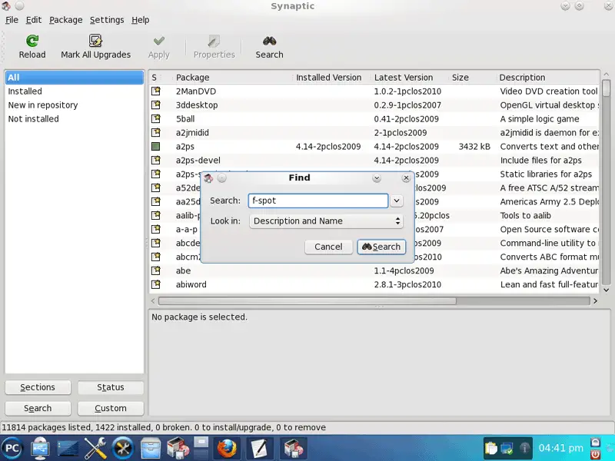Viewport: 615px width, 461px height.
Task: Open the Edit menu
Action: tap(34, 20)
